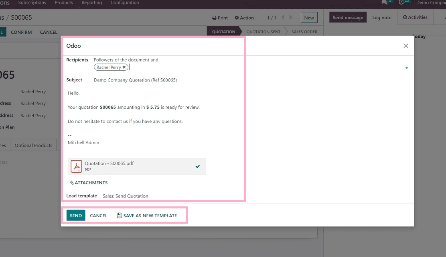This screenshot has height=257, width=446.
Task: Open the Demo Company switcher
Action: [431, 2]
